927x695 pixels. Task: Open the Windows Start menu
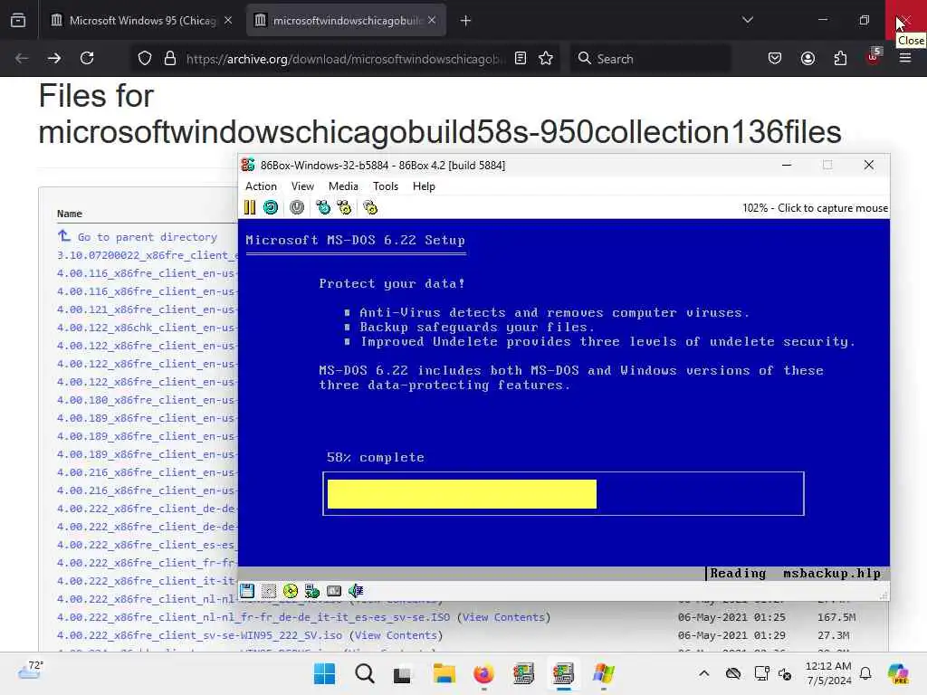tap(324, 673)
